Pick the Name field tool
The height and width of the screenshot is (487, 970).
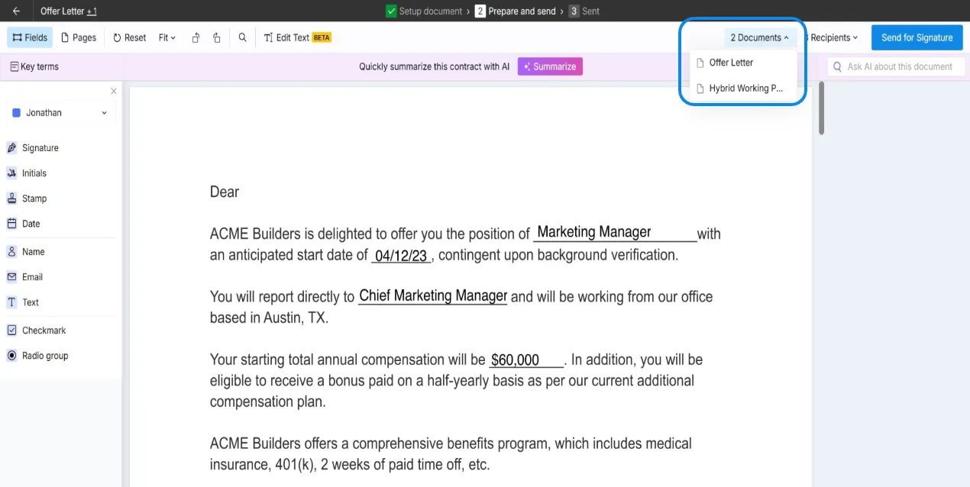(x=26, y=252)
